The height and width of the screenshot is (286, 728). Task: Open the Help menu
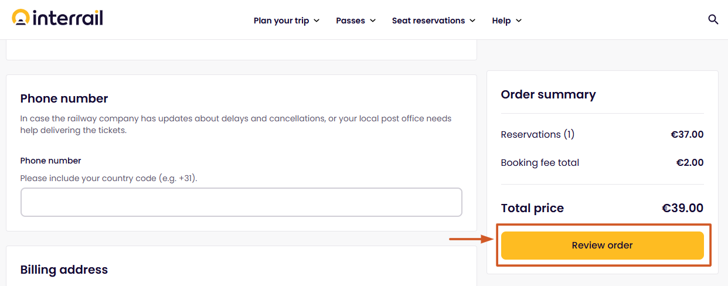501,21
